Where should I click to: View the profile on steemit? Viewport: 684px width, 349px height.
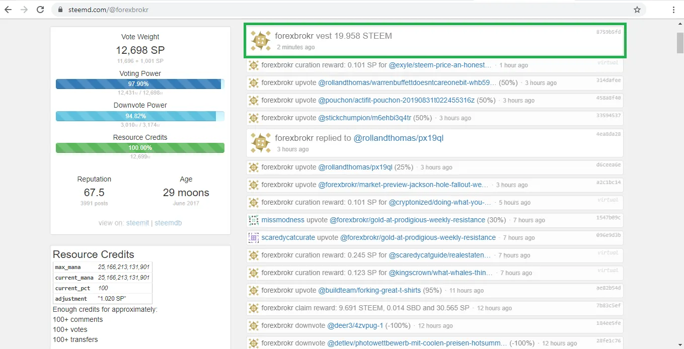[137, 223]
